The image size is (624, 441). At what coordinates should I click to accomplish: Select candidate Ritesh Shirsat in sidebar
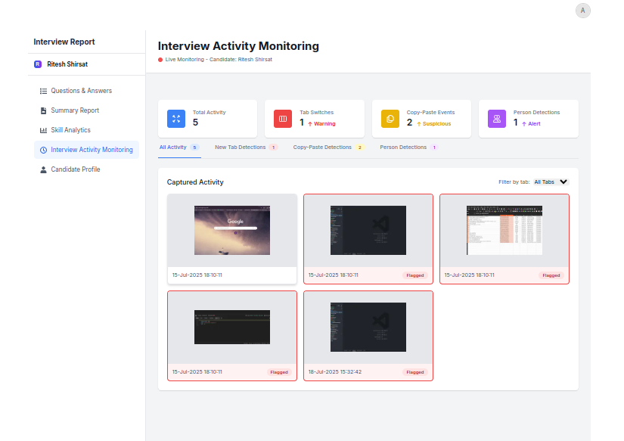[69, 64]
